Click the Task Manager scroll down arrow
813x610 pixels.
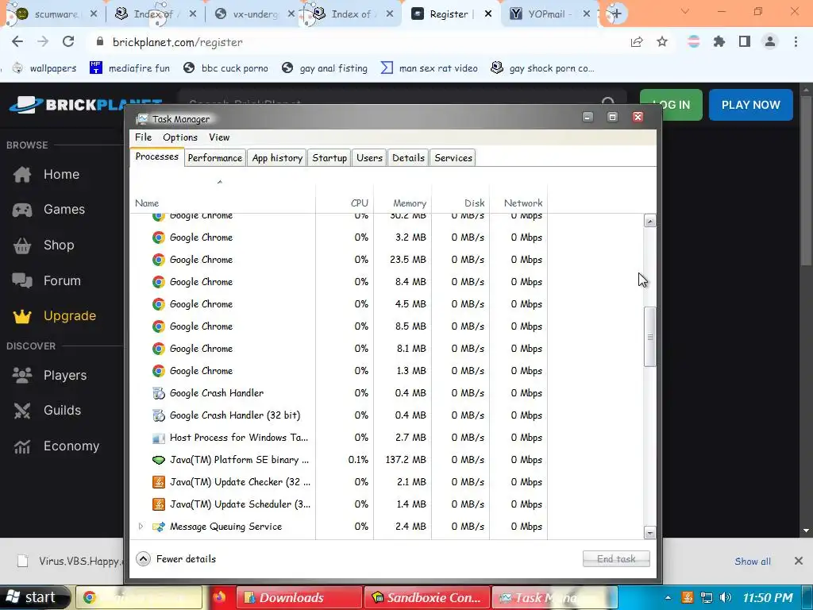click(649, 533)
